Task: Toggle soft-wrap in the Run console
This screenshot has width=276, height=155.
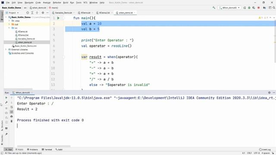Action: [12, 107]
